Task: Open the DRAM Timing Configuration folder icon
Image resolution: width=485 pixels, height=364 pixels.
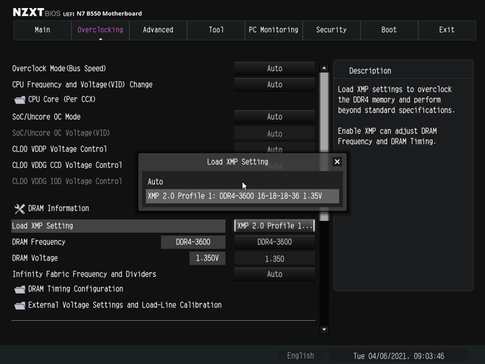Action: [x=20, y=289]
